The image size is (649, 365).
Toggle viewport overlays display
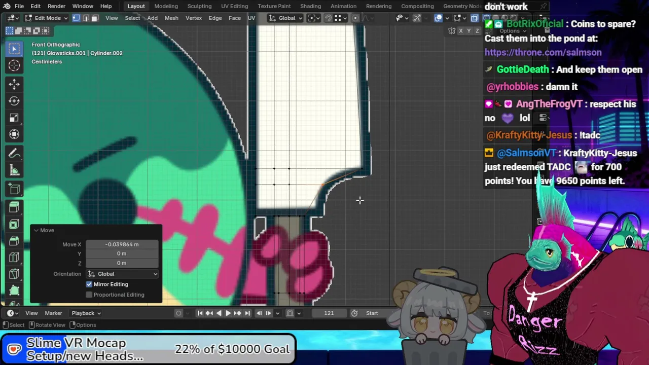click(x=439, y=18)
